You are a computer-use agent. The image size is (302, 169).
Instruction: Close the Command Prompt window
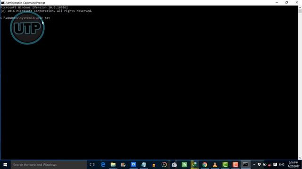[297, 3]
